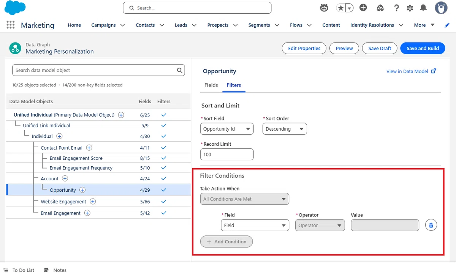
Task: Open the Prospects tab chevron menu
Action: click(x=235, y=25)
